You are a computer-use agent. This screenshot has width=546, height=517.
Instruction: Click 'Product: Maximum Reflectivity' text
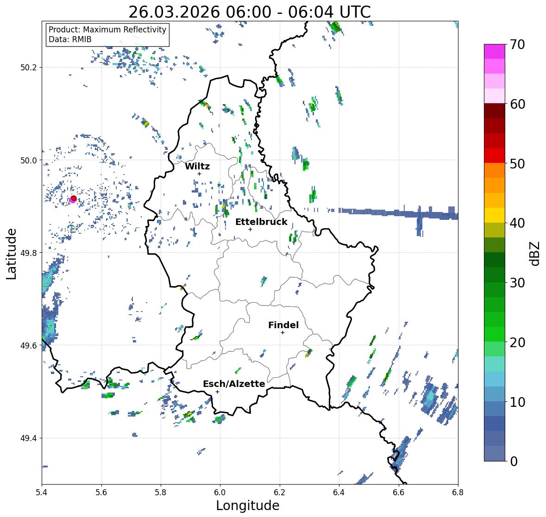(107, 30)
